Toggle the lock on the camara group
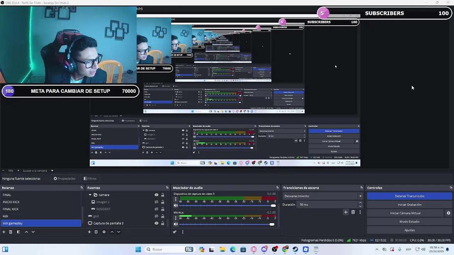This screenshot has width=454, height=255. 163,195
